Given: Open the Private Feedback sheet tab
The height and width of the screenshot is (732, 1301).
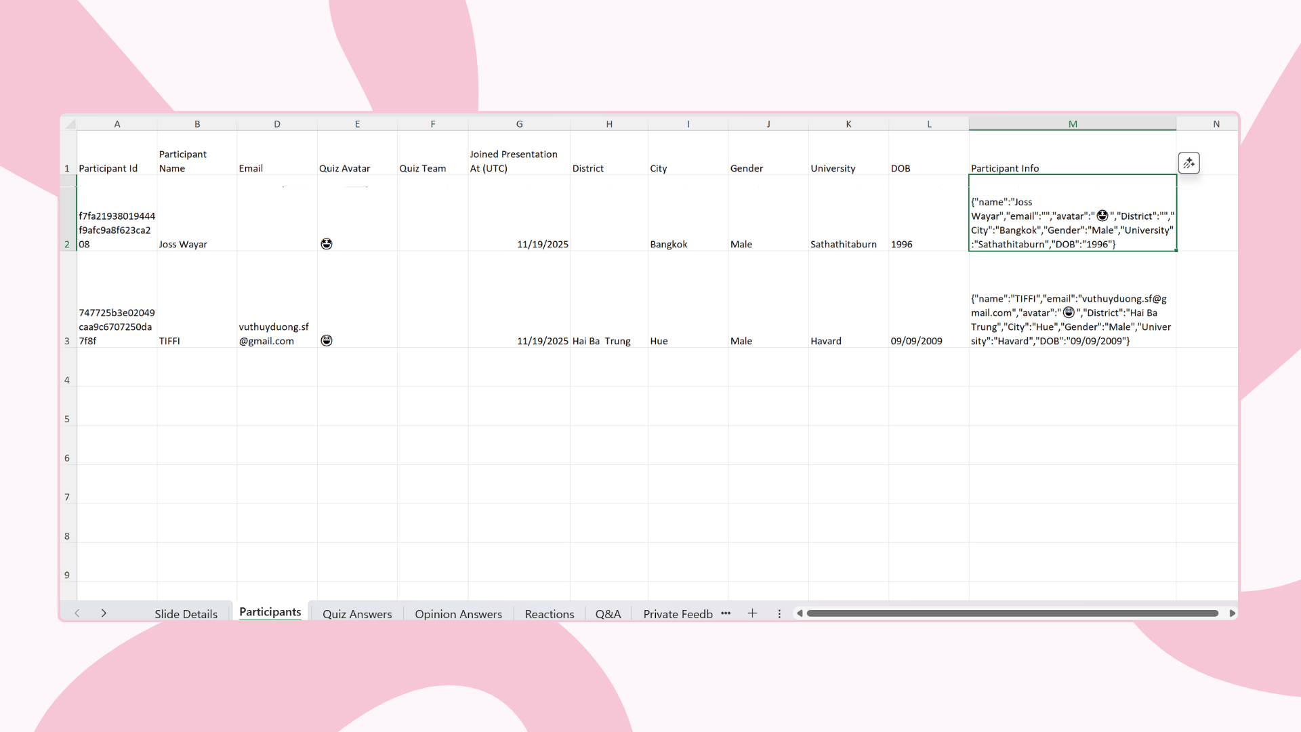Looking at the screenshot, I should 677,613.
